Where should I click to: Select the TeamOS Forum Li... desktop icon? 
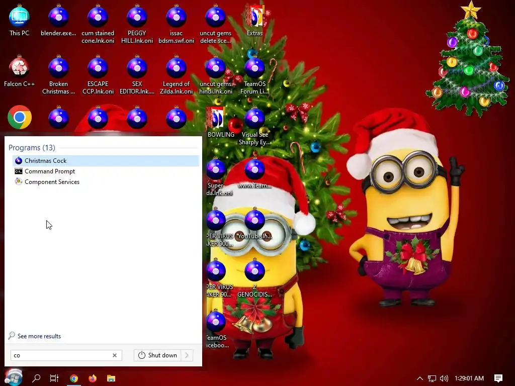254,75
